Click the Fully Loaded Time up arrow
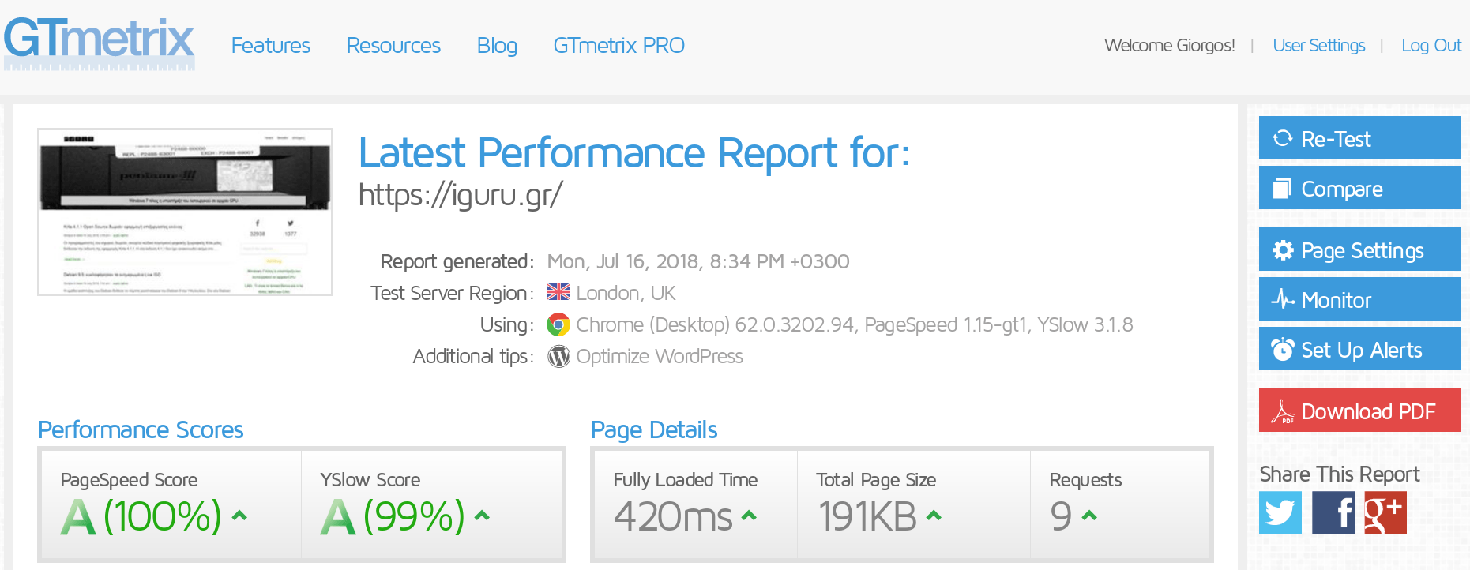This screenshot has height=570, width=1470. coord(750,516)
